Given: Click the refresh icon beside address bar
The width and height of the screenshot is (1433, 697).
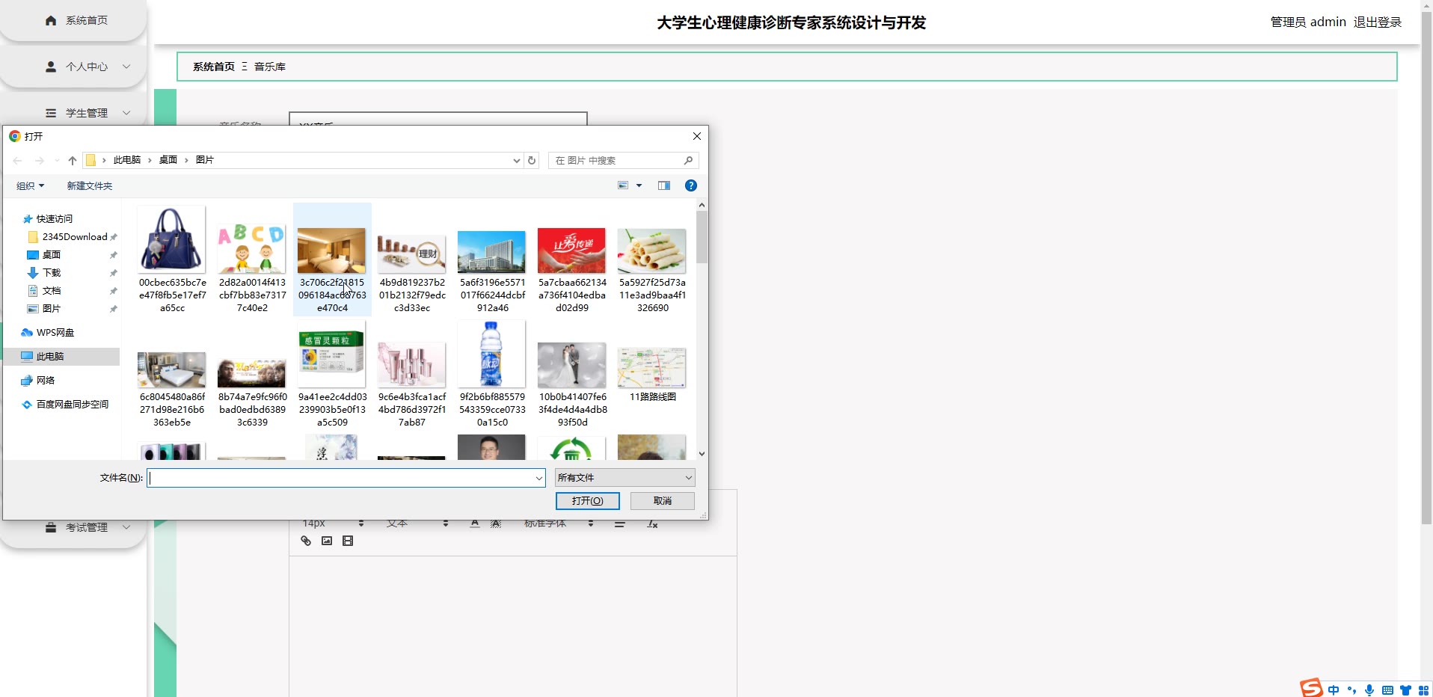Looking at the screenshot, I should pyautogui.click(x=532, y=160).
